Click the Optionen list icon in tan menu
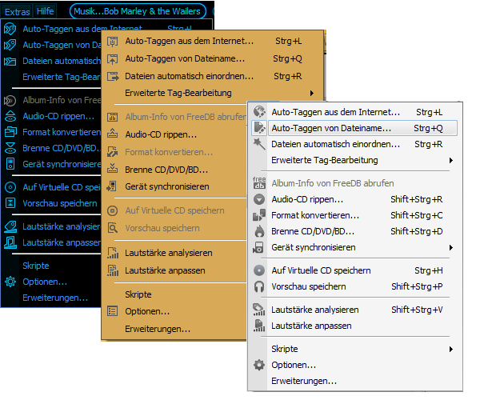Viewport: 480px width, 400px height. click(113, 311)
